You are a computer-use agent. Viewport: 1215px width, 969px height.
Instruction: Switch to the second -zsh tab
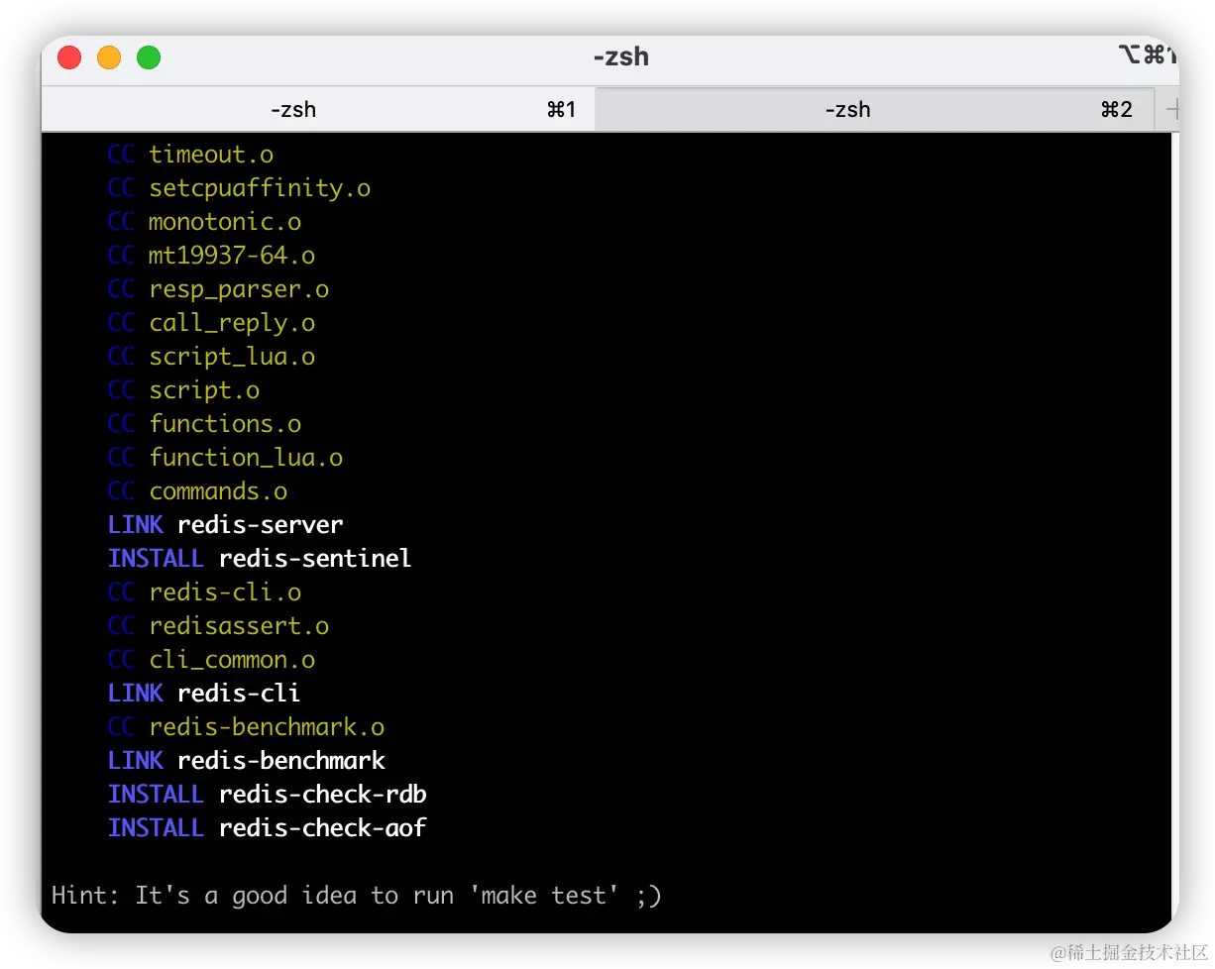click(874, 109)
